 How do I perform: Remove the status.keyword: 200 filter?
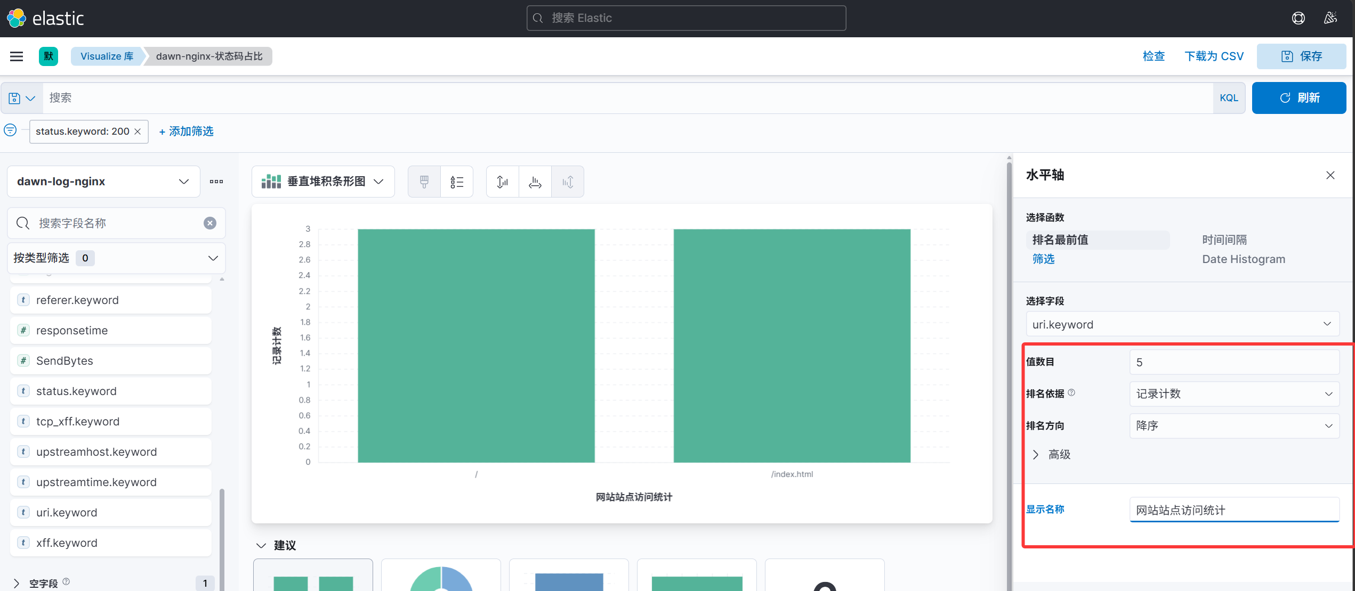(138, 132)
